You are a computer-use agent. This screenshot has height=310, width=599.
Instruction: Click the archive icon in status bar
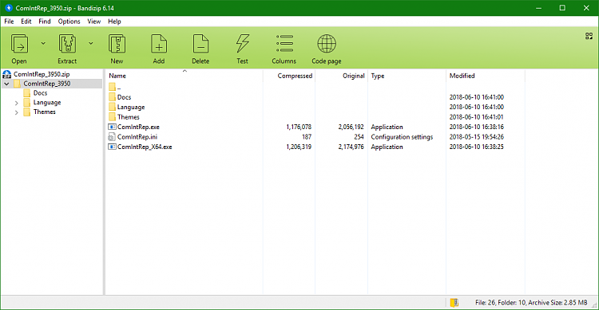tap(454, 303)
